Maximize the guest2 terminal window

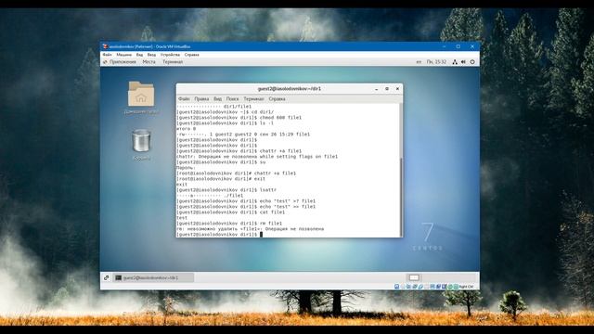[x=387, y=89]
